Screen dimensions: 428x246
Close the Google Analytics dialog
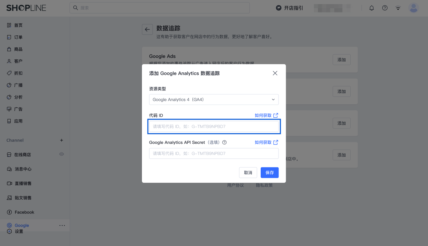pyautogui.click(x=275, y=73)
